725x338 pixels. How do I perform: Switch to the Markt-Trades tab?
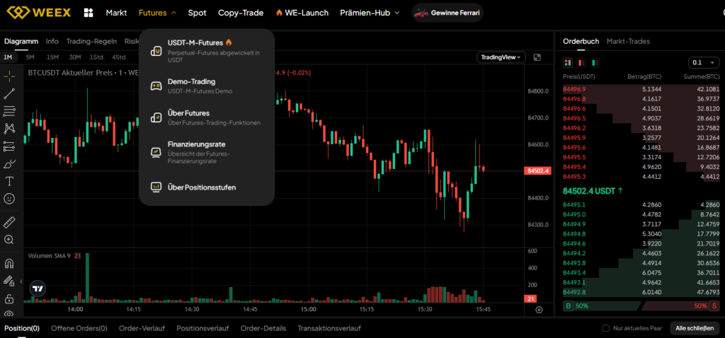click(628, 41)
